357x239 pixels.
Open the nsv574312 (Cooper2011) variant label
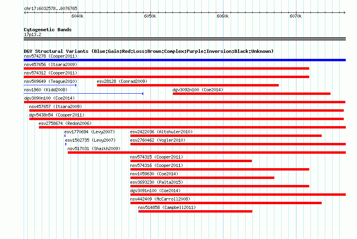51,73
